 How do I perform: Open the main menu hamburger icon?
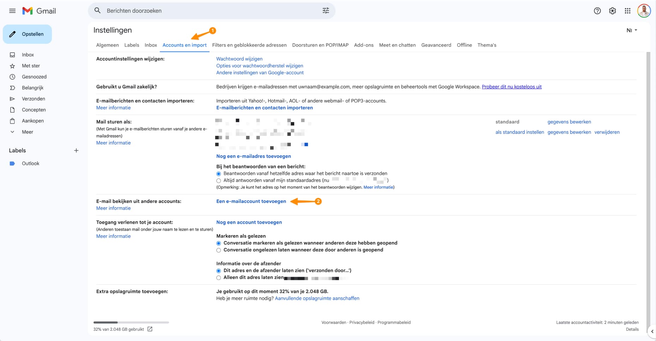(x=12, y=11)
